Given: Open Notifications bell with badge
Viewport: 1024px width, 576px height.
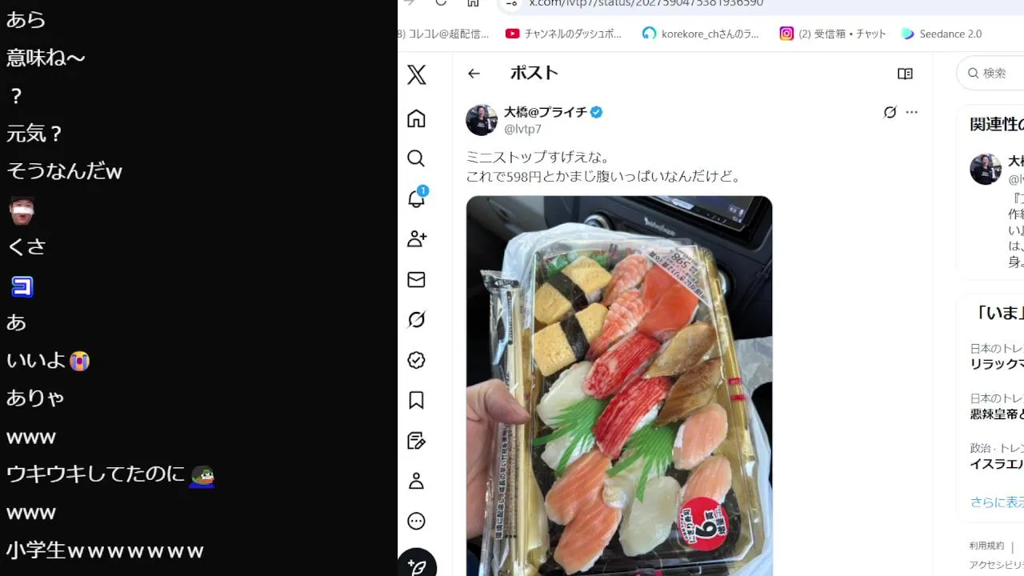Looking at the screenshot, I should pos(417,198).
